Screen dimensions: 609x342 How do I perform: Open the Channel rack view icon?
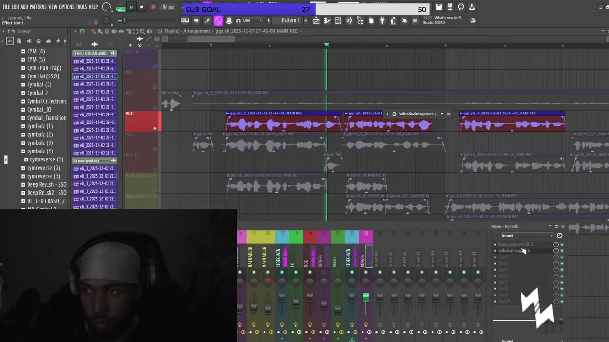click(338, 20)
